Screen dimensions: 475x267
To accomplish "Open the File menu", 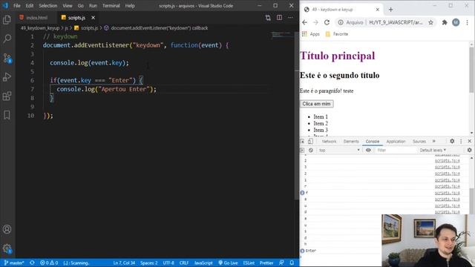I will (17, 5).
